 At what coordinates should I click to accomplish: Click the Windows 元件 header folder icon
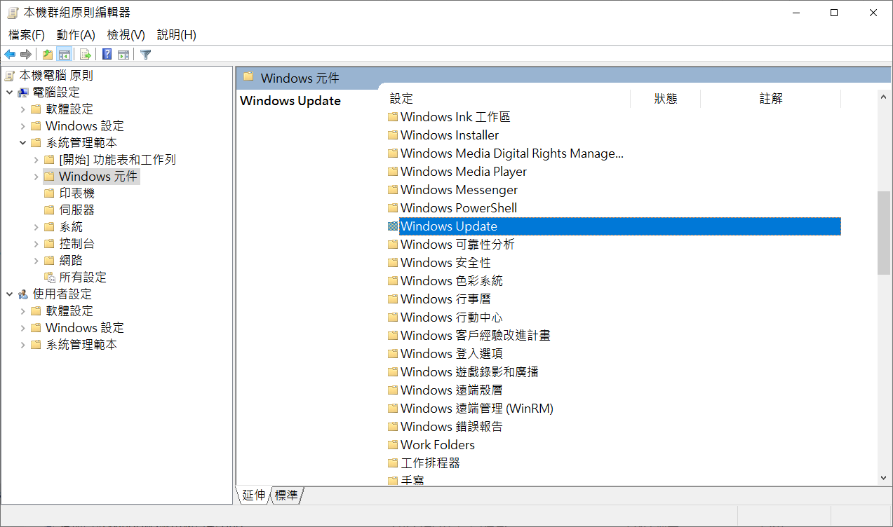248,77
